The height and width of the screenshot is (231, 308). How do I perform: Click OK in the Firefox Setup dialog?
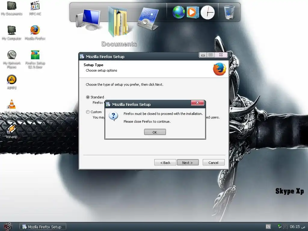[x=155, y=132]
